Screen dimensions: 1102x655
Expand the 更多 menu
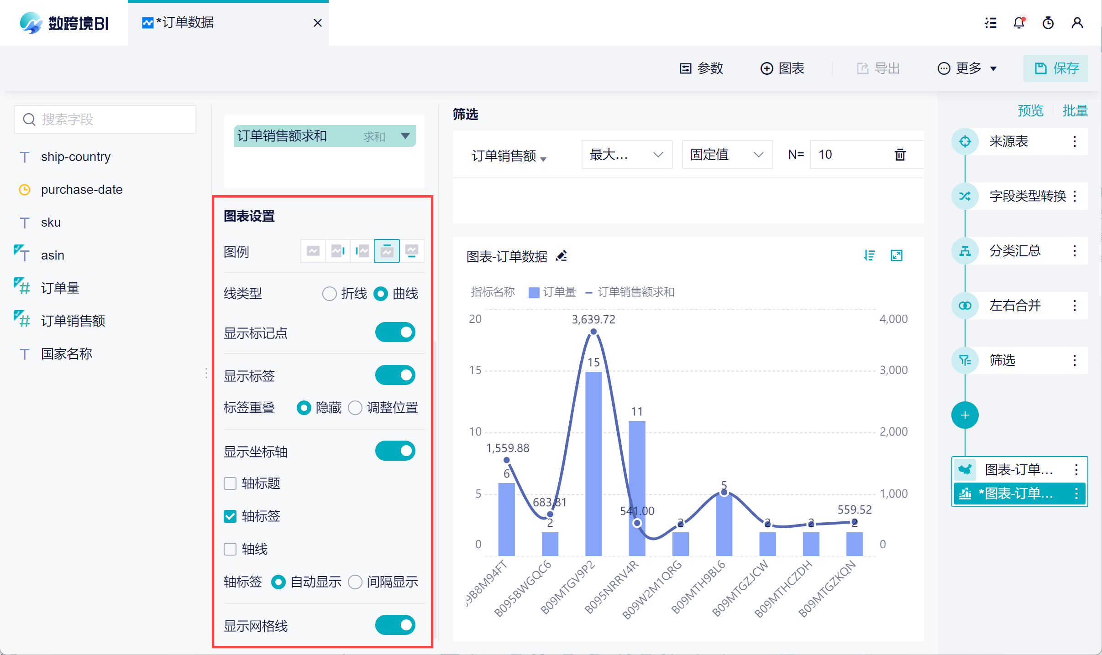(x=967, y=68)
